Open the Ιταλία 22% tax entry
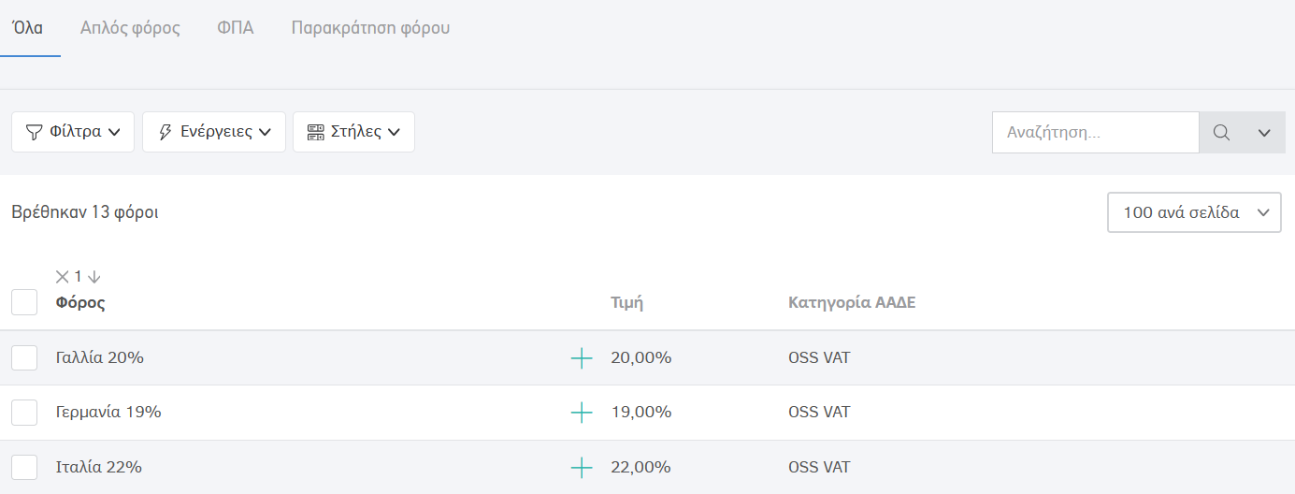 99,467
